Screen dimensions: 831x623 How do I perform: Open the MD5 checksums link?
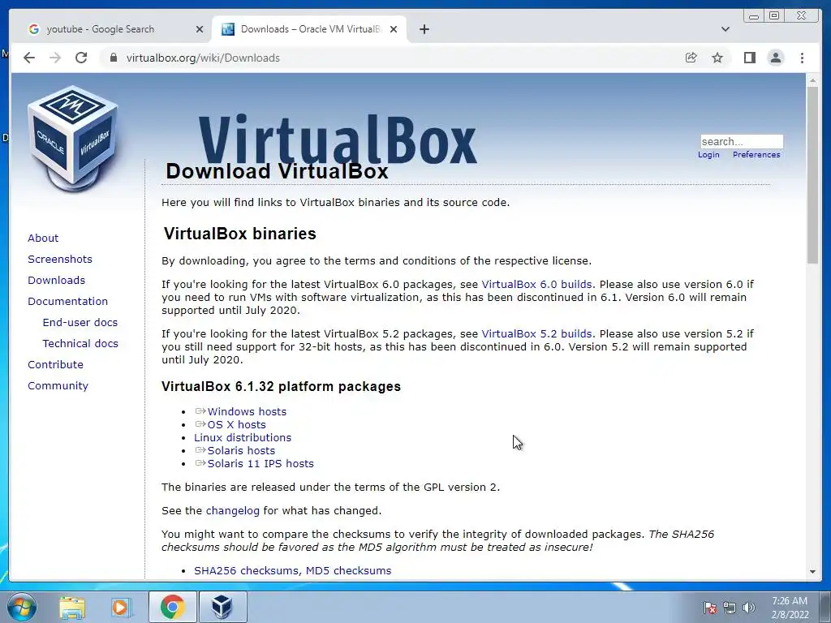coord(349,570)
